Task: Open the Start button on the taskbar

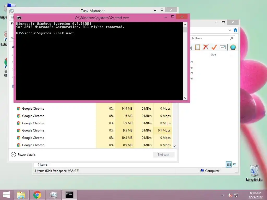Action: pos(6,195)
